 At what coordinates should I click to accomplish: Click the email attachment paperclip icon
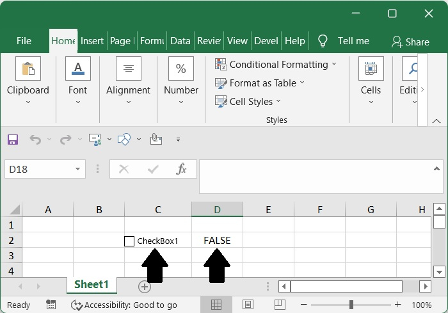point(156,139)
